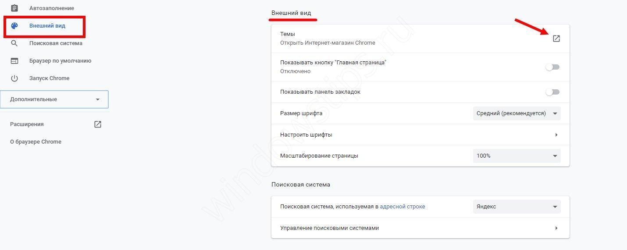Open the page zoom 100% dropdown
Viewport: 627px width, 250px height.
[517, 156]
